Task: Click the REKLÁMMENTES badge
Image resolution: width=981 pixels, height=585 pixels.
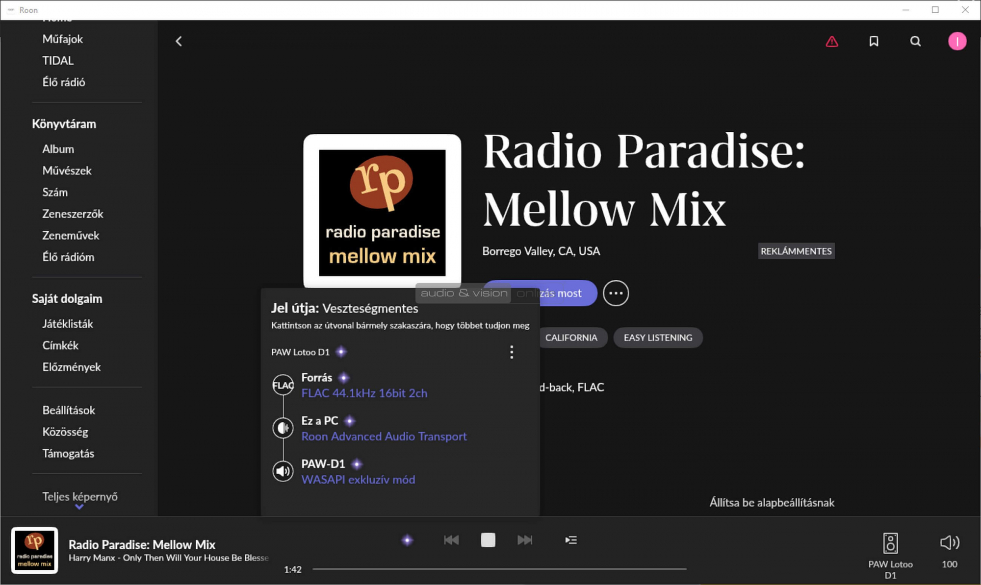Action: 796,251
